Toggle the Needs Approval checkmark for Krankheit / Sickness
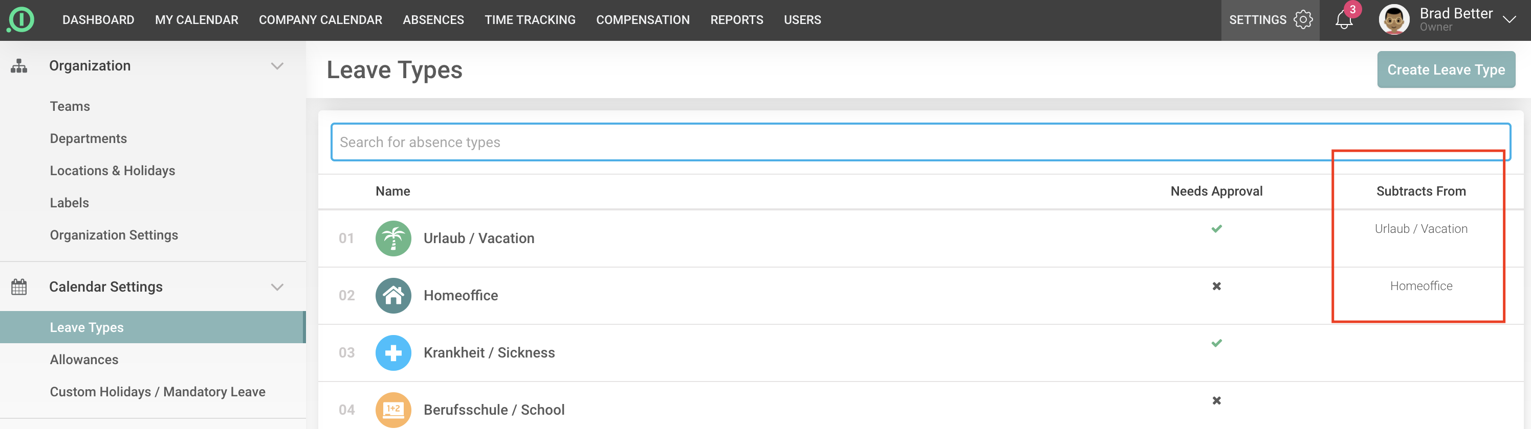The image size is (1531, 429). pos(1216,343)
